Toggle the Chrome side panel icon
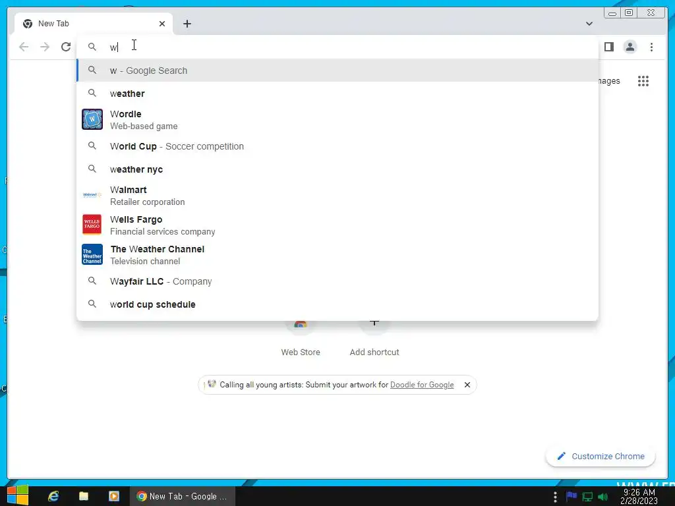The image size is (675, 506). tap(608, 47)
